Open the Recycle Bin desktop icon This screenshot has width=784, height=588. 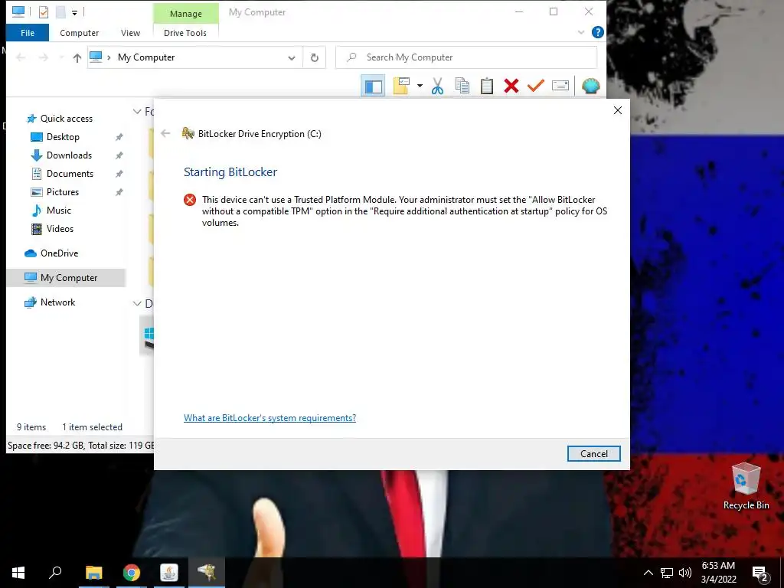pyautogui.click(x=746, y=486)
